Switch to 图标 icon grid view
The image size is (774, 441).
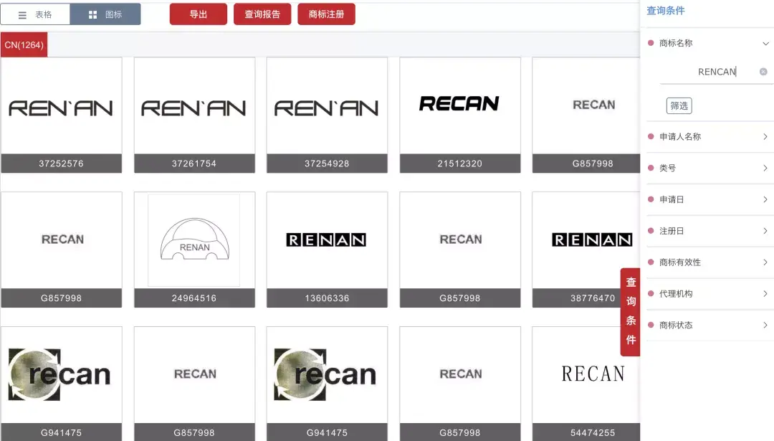coord(105,14)
